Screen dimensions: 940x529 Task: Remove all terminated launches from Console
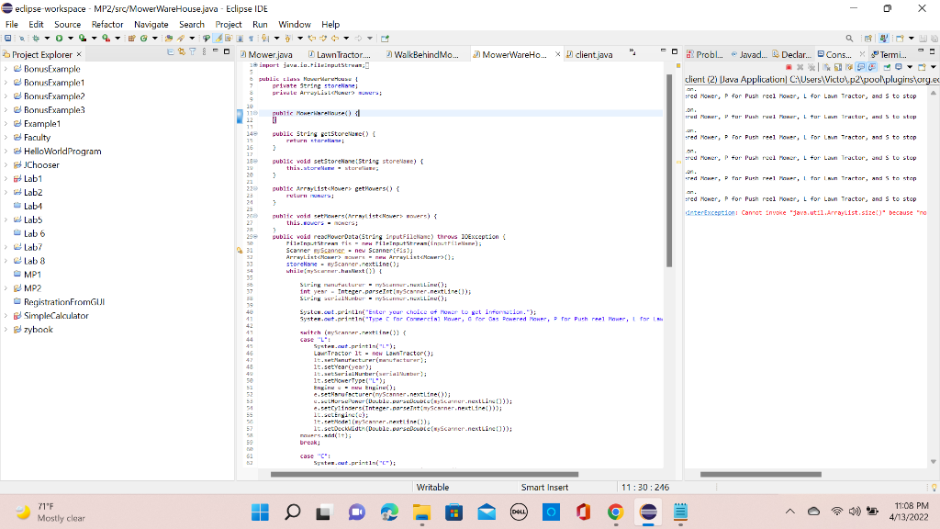[811, 68]
